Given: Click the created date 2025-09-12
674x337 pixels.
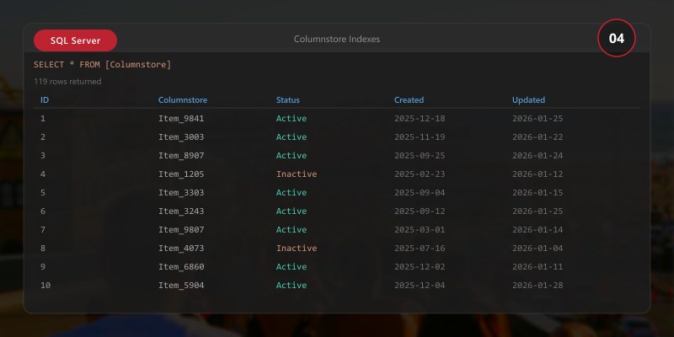Looking at the screenshot, I should (420, 211).
